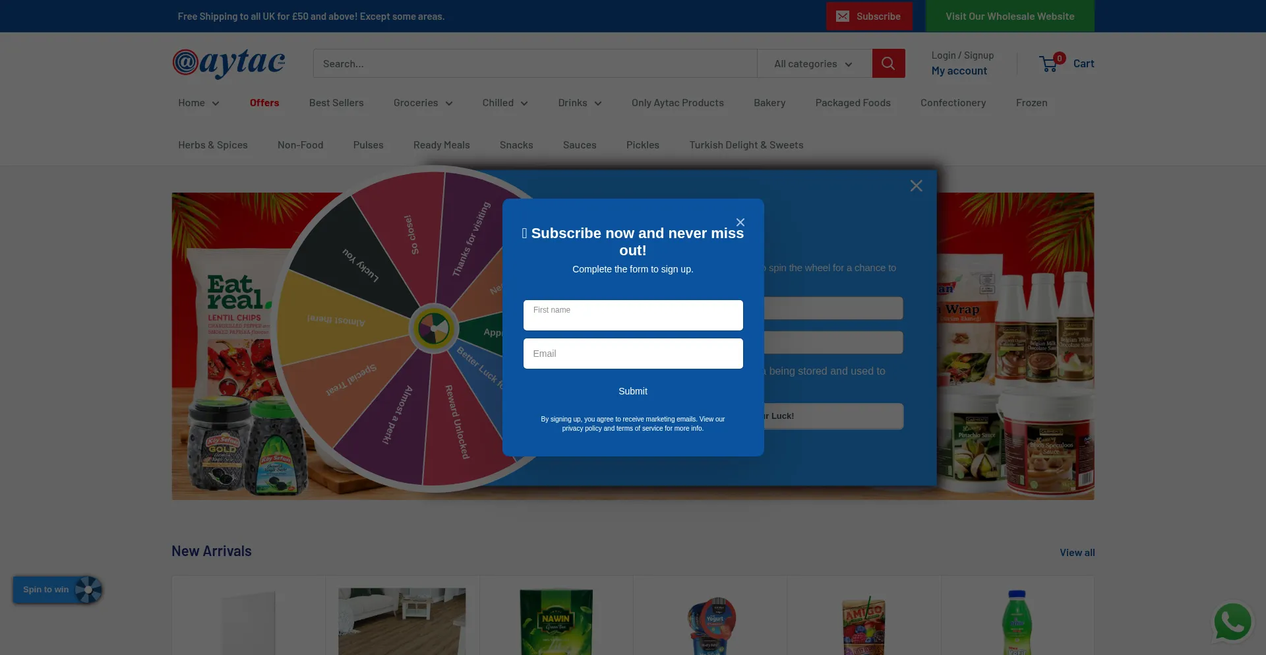Click the Aytac logo
The image size is (1266, 655).
(x=229, y=63)
